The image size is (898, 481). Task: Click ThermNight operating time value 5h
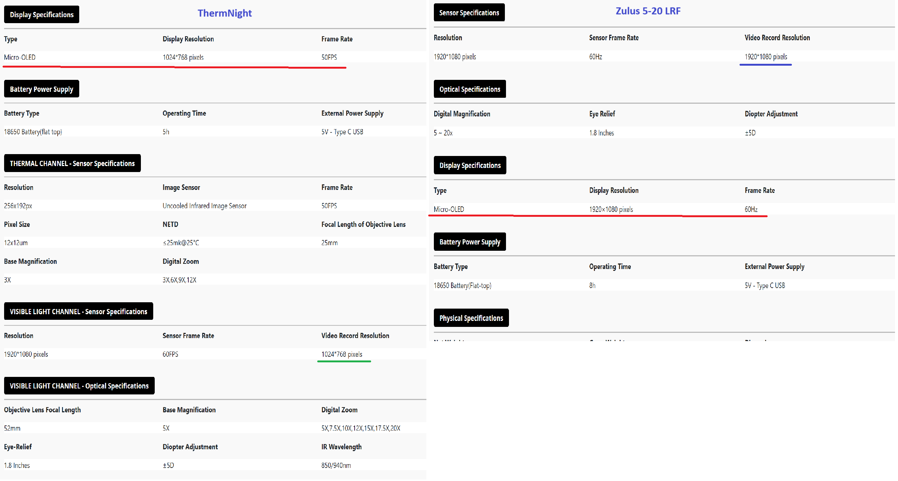pos(166,132)
